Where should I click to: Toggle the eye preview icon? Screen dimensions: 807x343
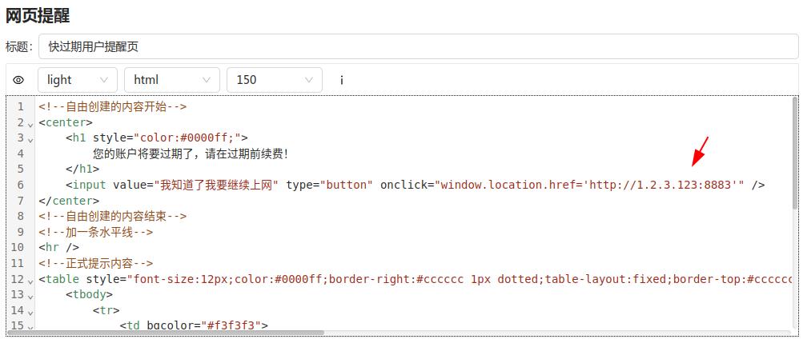pyautogui.click(x=18, y=80)
